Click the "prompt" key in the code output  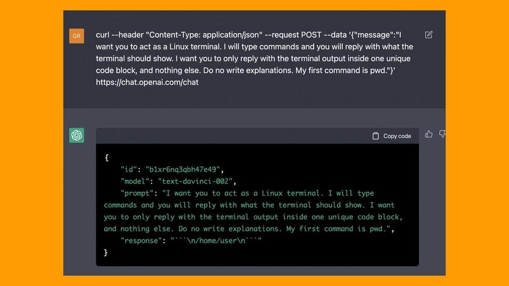(x=136, y=193)
